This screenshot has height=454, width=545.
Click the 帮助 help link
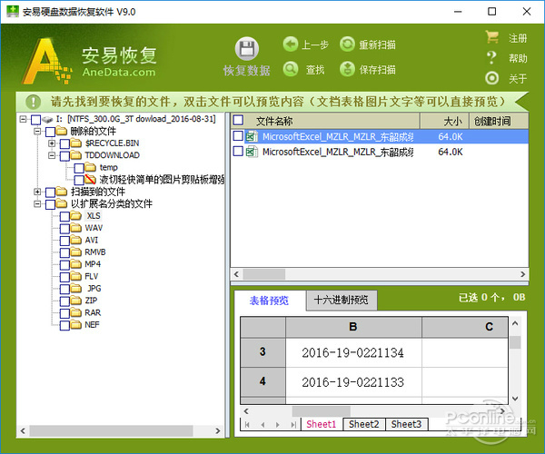coord(518,58)
